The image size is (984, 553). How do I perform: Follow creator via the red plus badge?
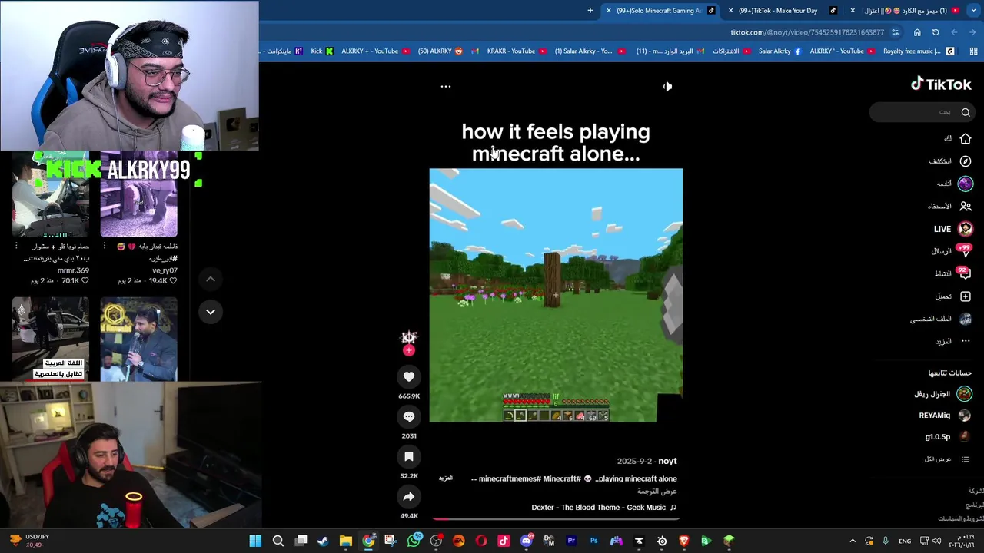[x=409, y=351]
